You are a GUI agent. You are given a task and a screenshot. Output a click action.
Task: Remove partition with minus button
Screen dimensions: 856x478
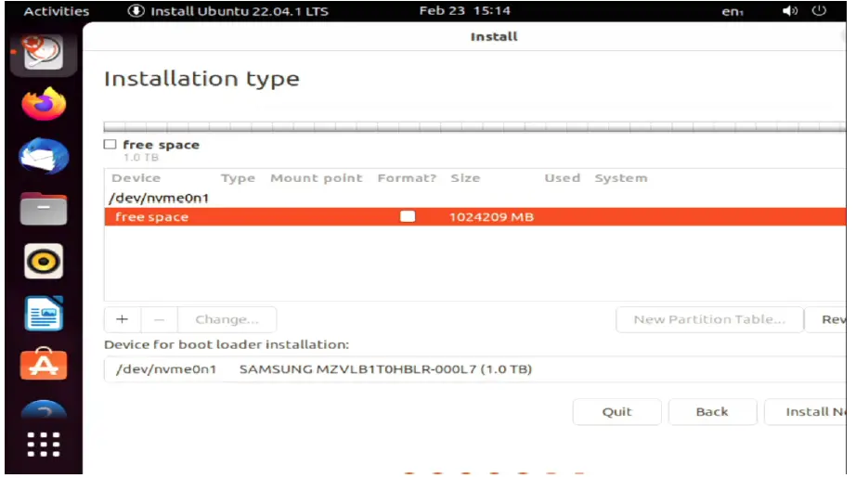pyautogui.click(x=159, y=319)
